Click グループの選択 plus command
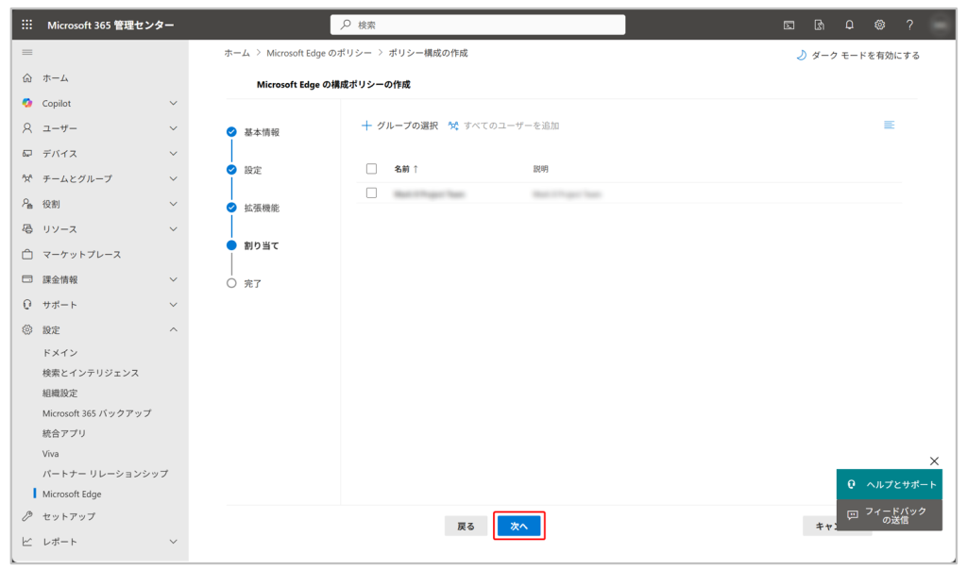This screenshot has height=570, width=967. [x=399, y=126]
